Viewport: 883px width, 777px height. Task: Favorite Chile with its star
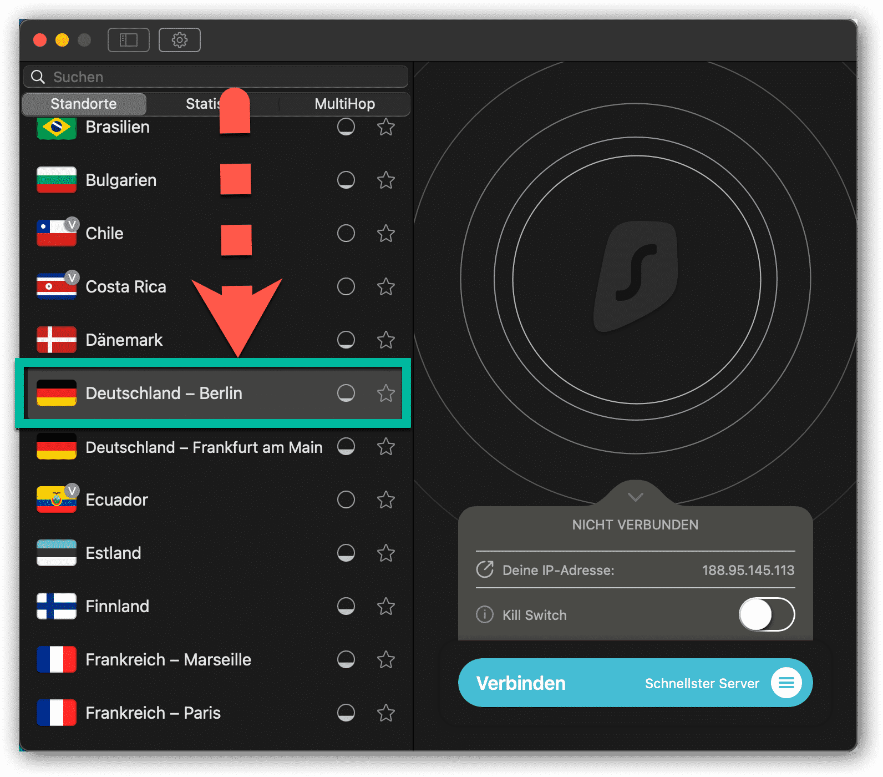pos(386,234)
